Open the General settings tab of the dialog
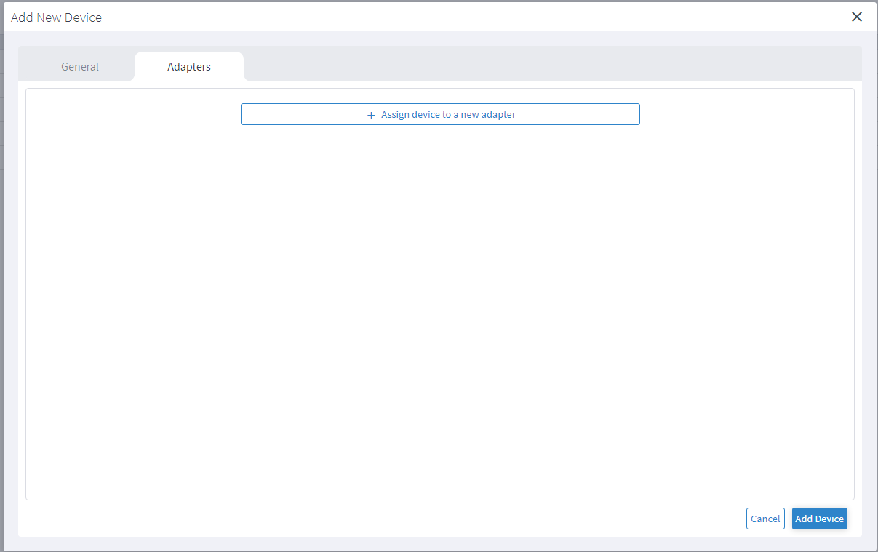The height and width of the screenshot is (552, 878). tap(79, 66)
